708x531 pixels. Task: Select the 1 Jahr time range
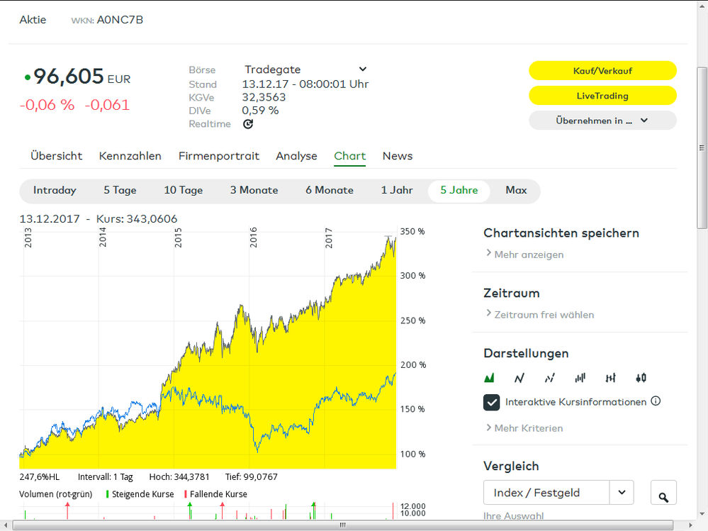pos(397,190)
